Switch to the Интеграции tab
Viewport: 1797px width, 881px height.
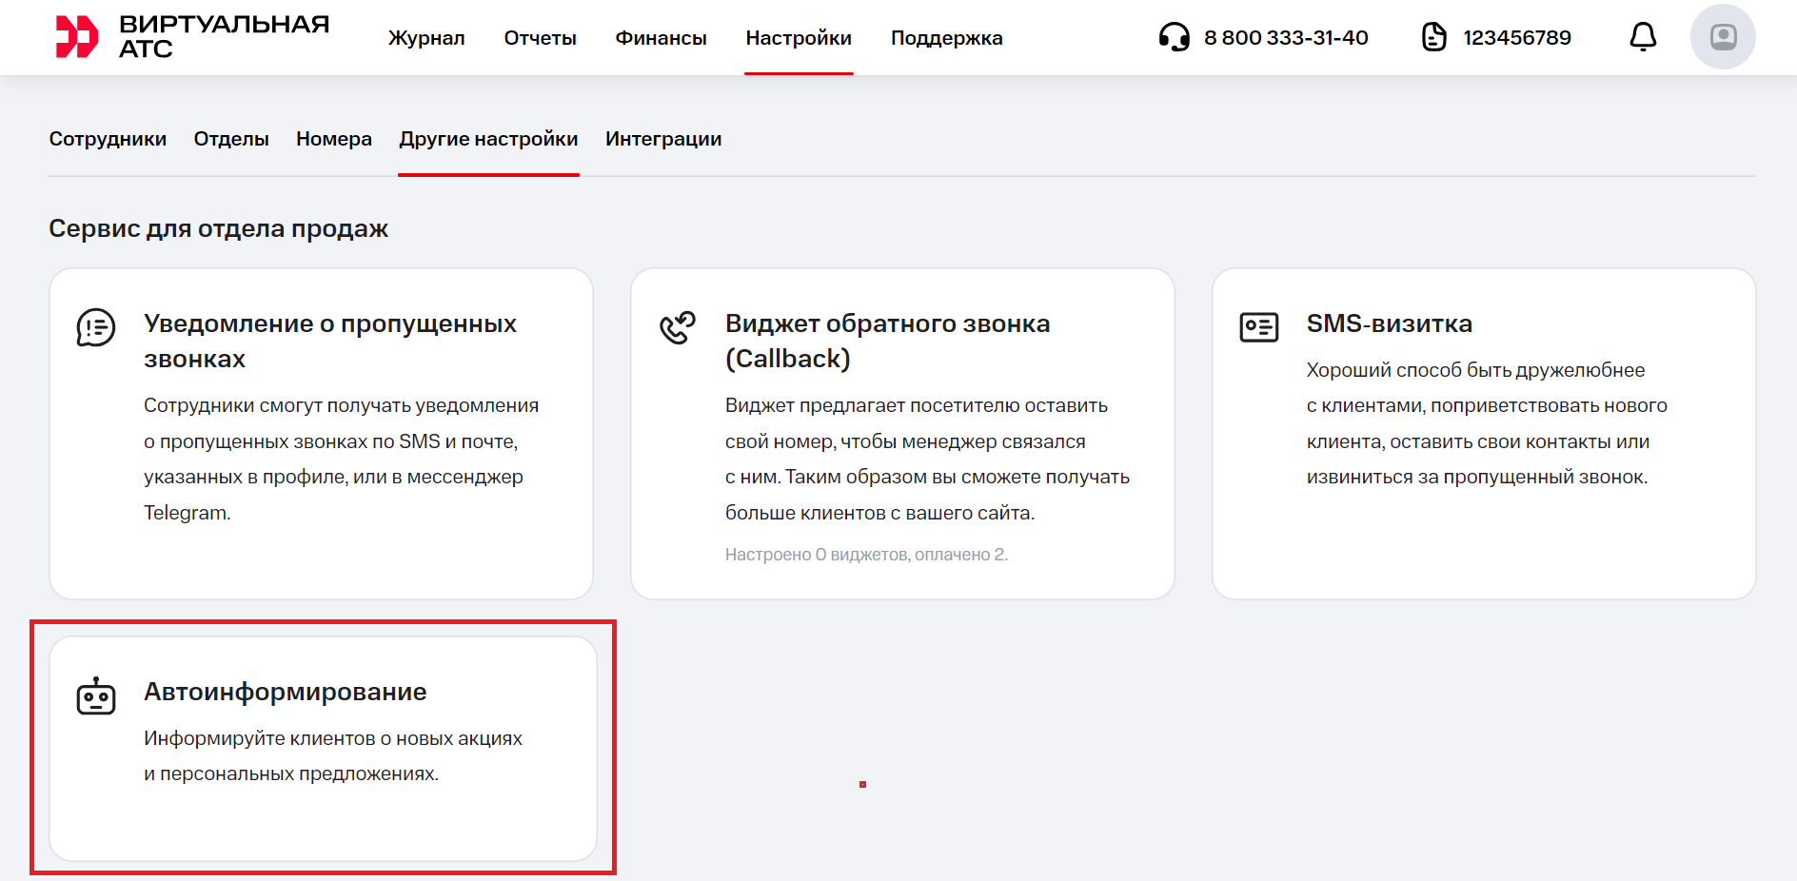(663, 139)
